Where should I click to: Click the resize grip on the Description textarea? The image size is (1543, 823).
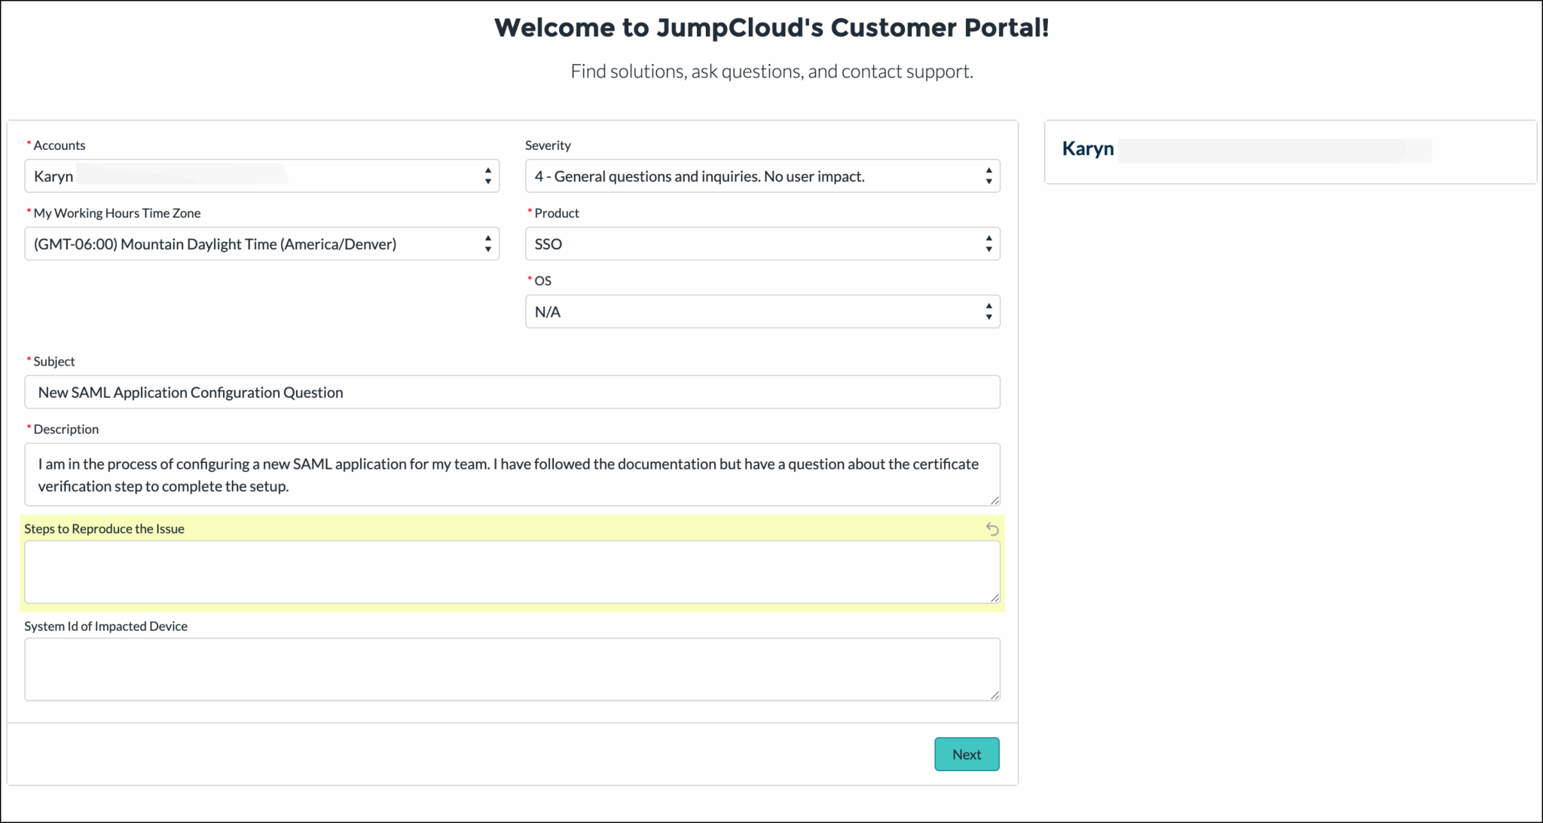tap(995, 500)
